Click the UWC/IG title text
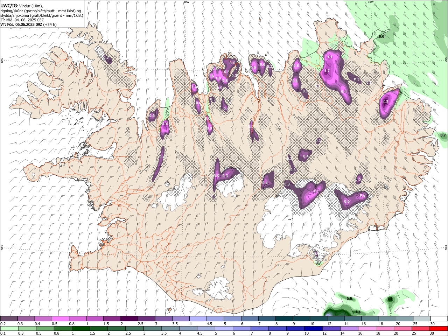 tap(8, 5)
